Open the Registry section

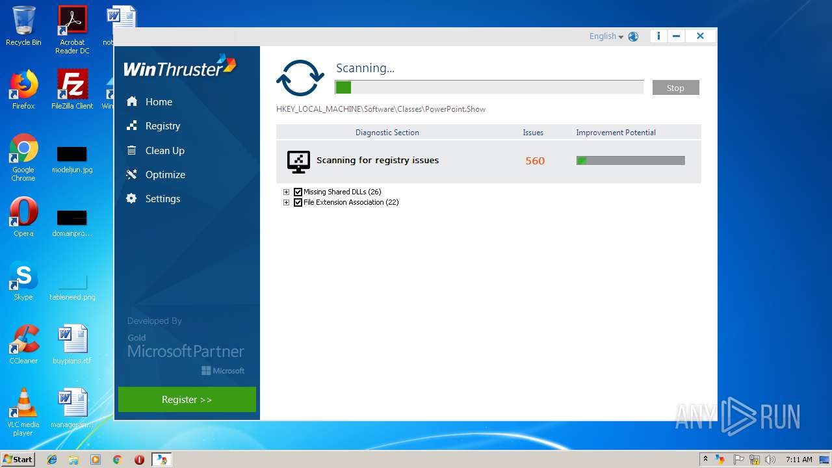(162, 126)
